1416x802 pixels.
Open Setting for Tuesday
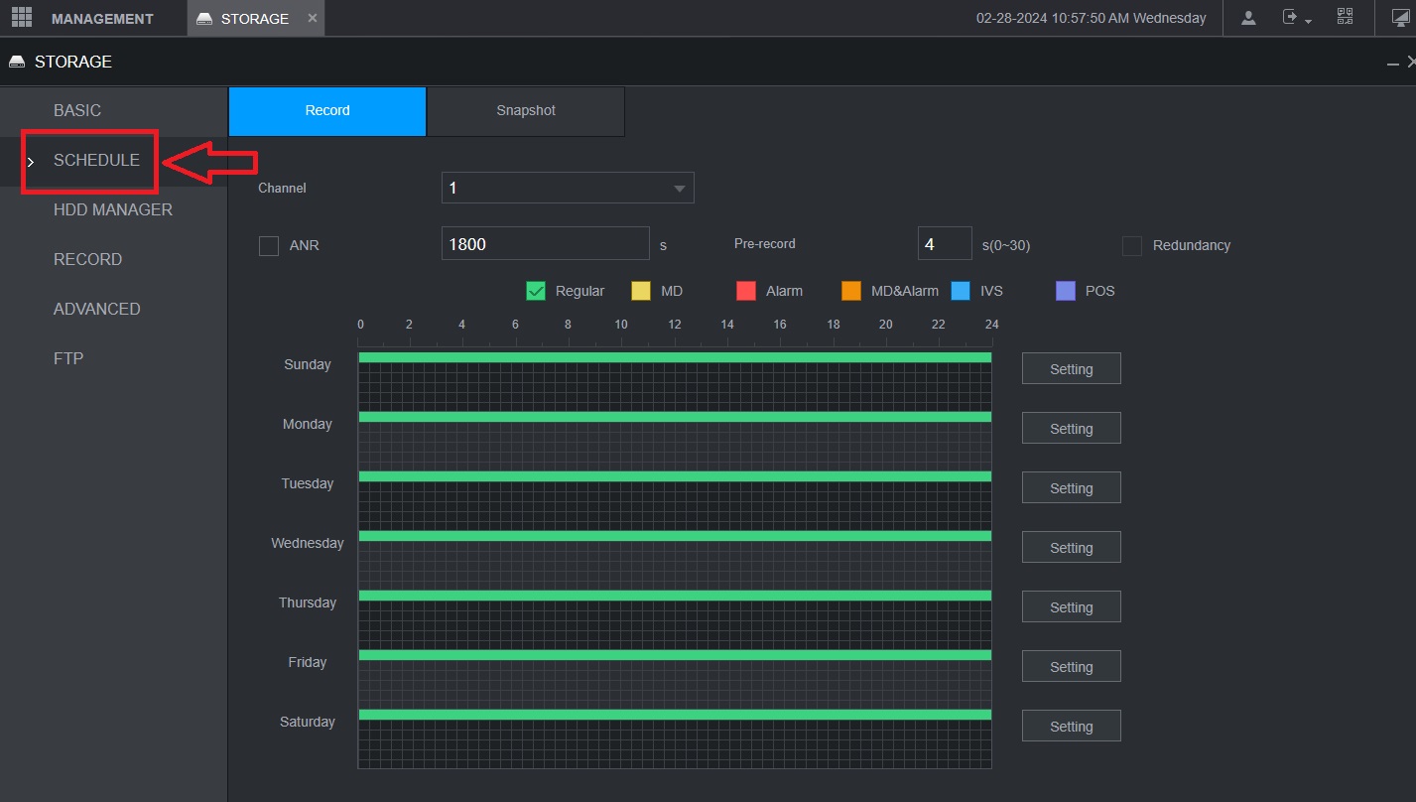[1072, 487]
